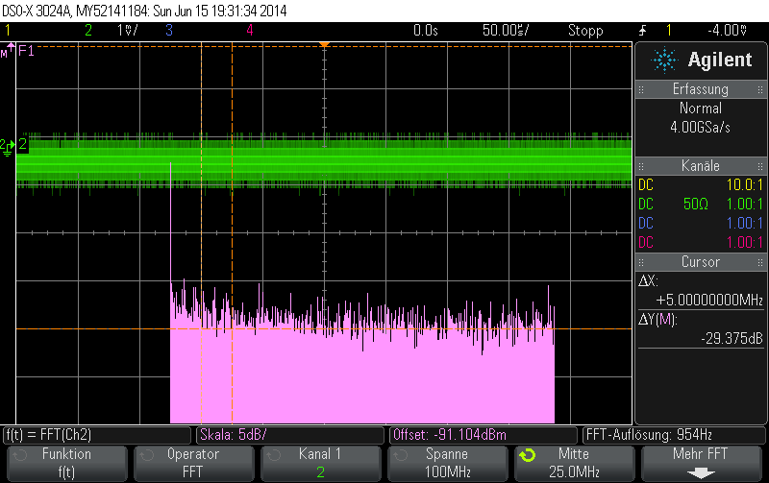The height and width of the screenshot is (483, 769).
Task: Click the channel 2 ground level marker
Action: click(x=8, y=147)
